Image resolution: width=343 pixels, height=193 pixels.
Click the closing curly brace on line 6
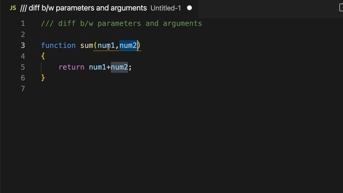tap(43, 78)
